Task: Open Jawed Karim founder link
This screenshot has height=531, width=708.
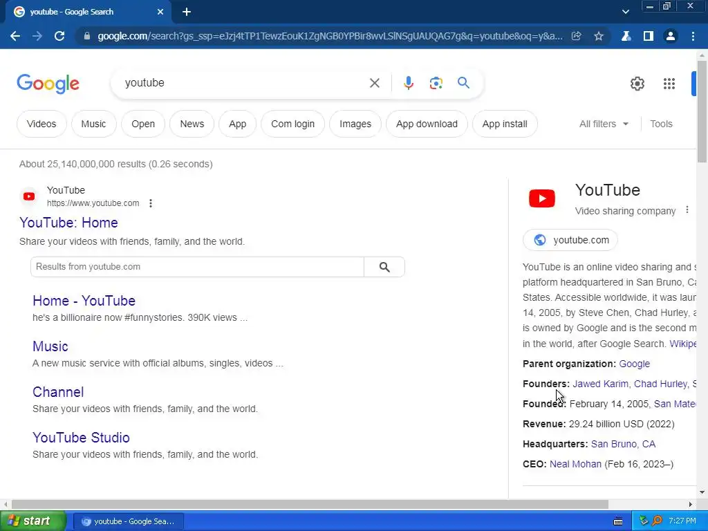Action: (601, 384)
